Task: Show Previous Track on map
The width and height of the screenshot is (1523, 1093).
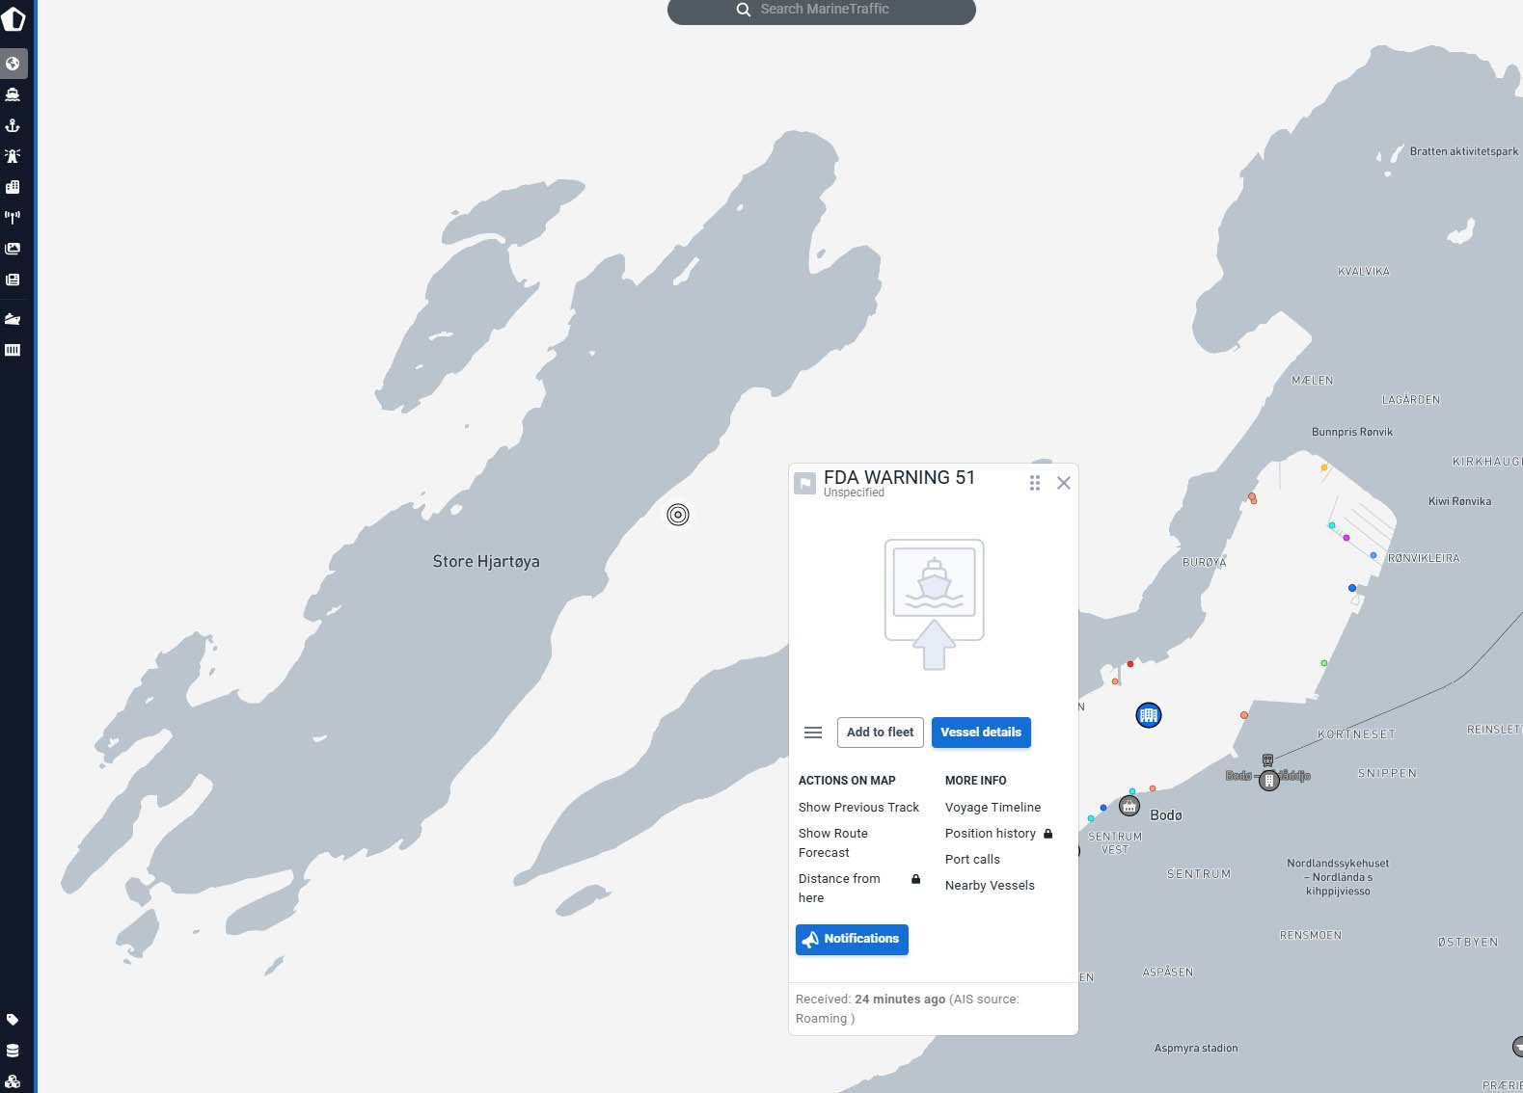Action: (x=858, y=808)
